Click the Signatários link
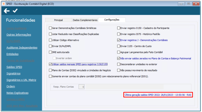The height and width of the screenshot is (112, 202). coord(13,73)
